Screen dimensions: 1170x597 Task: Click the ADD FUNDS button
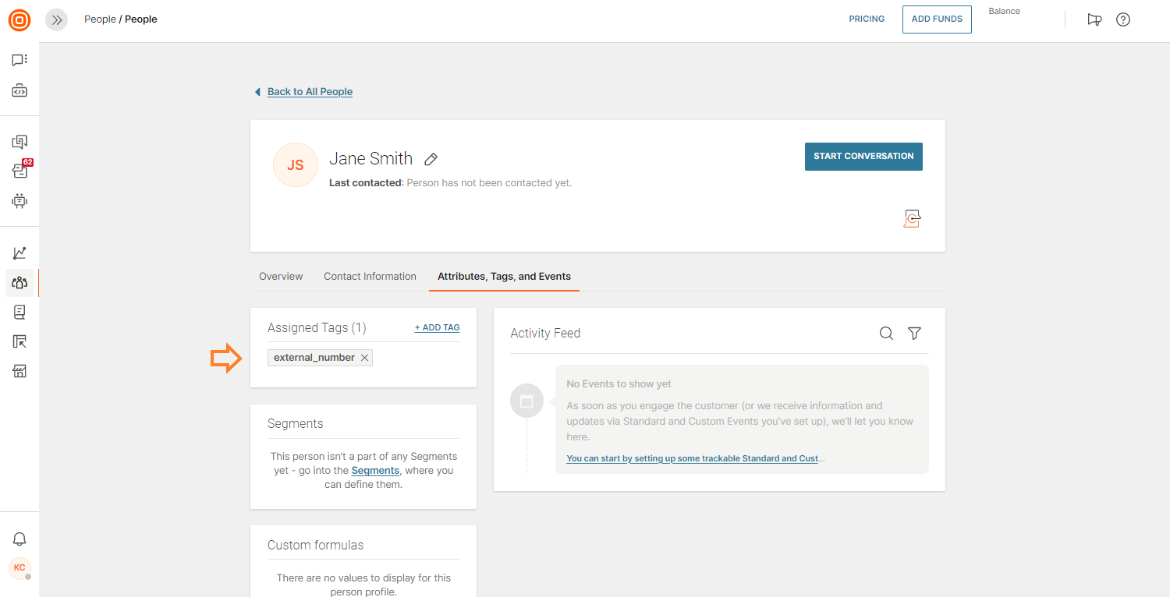(937, 19)
